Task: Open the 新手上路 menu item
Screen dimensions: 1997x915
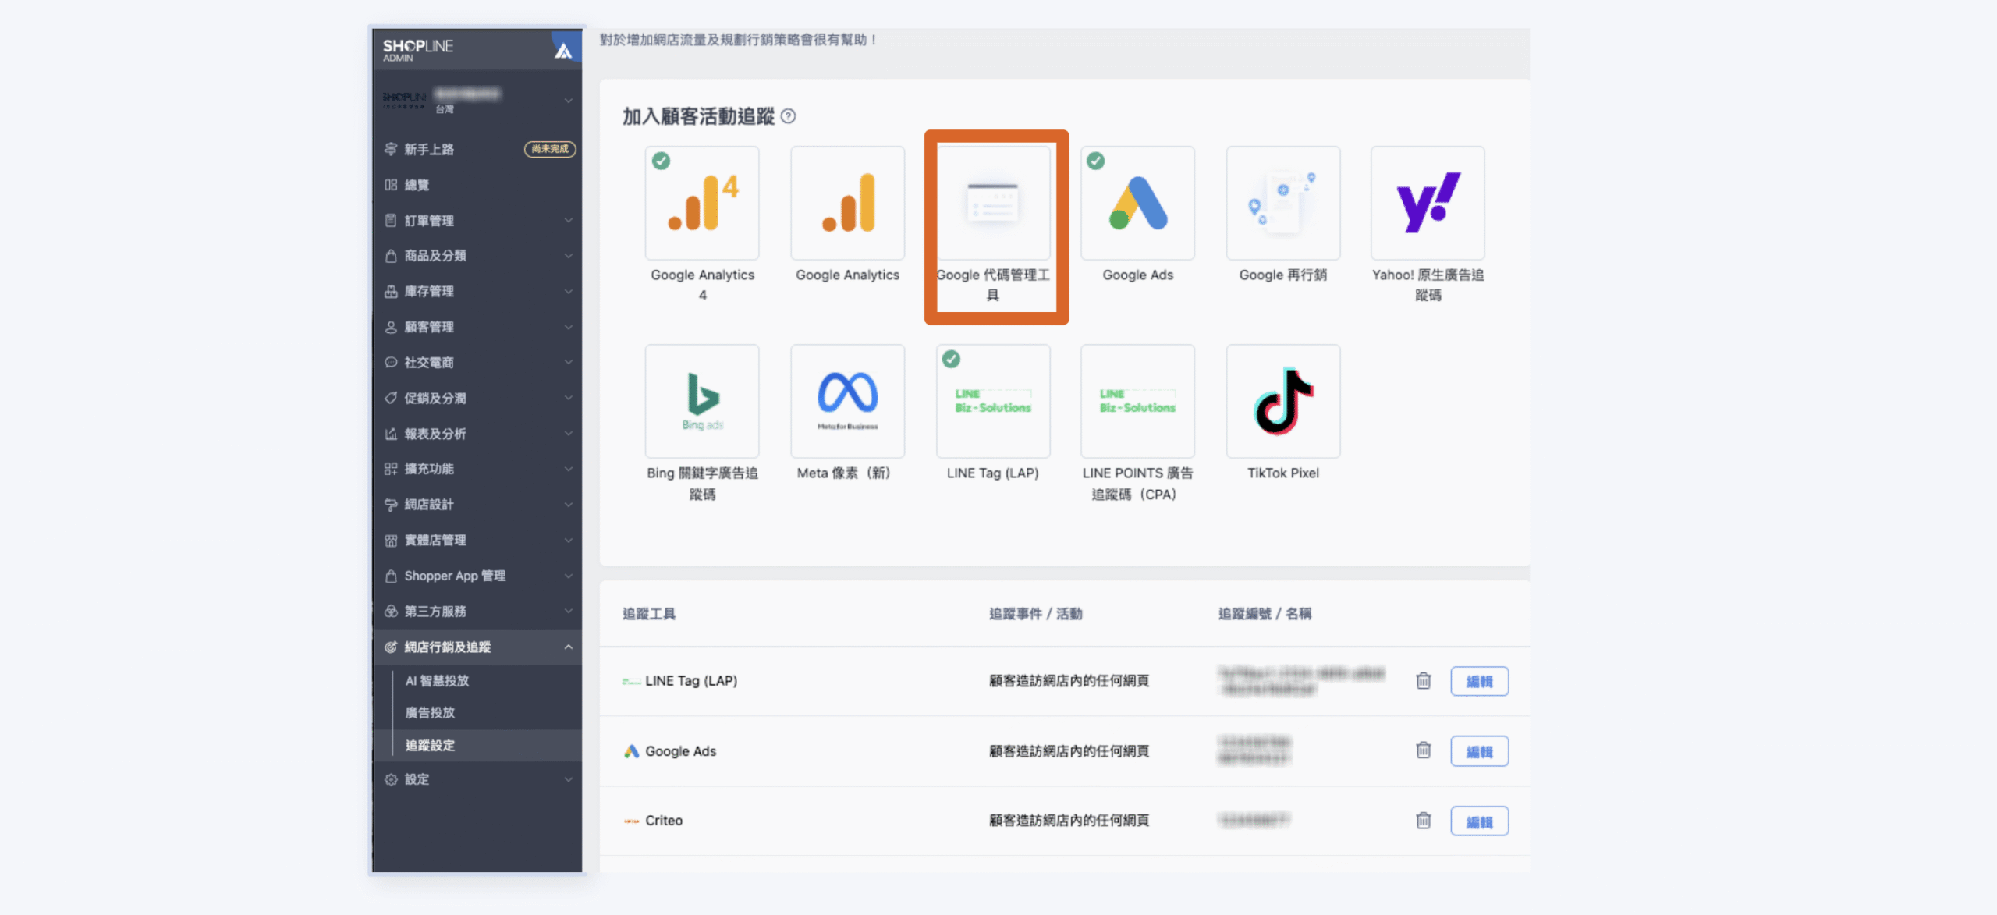Action: pos(477,149)
